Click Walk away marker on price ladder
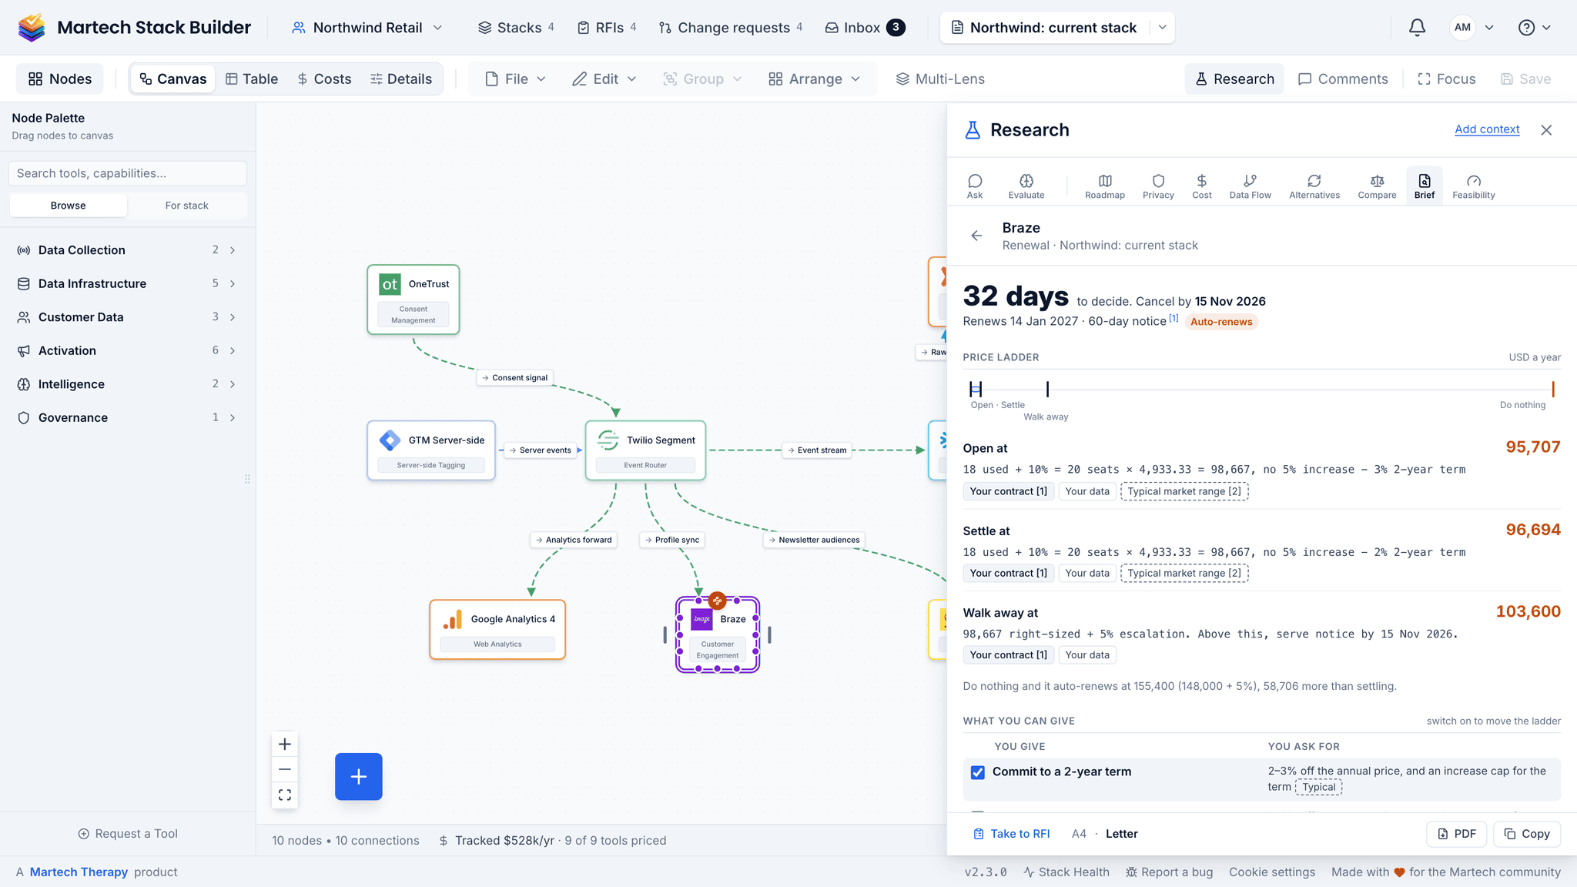This screenshot has width=1577, height=887. [x=1047, y=390]
